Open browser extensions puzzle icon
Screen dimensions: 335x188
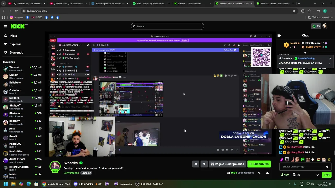309,11
